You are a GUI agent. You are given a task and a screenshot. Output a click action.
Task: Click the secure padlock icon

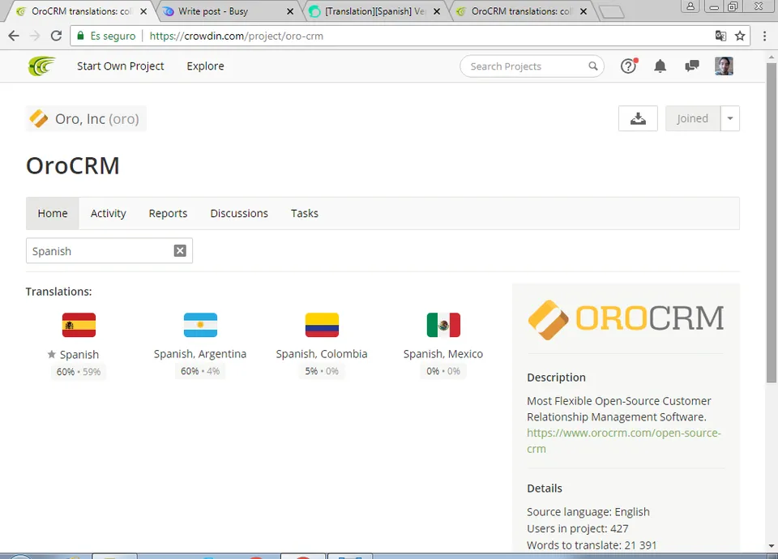[x=80, y=36]
